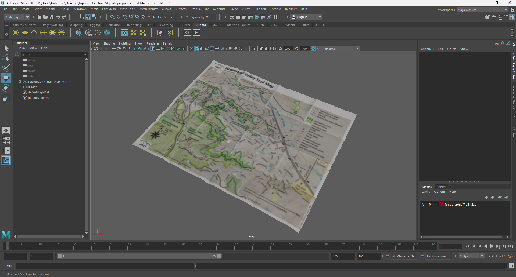The height and width of the screenshot is (277, 516).
Task: Export Arnold stand-in from shelf
Action: pos(88,33)
